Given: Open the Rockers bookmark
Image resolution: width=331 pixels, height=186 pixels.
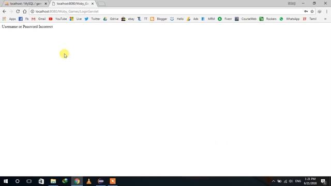Looking at the screenshot, I should click(268, 19).
